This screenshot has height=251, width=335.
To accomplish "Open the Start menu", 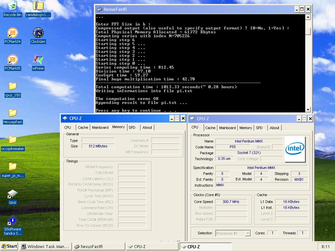I will (9, 246).
